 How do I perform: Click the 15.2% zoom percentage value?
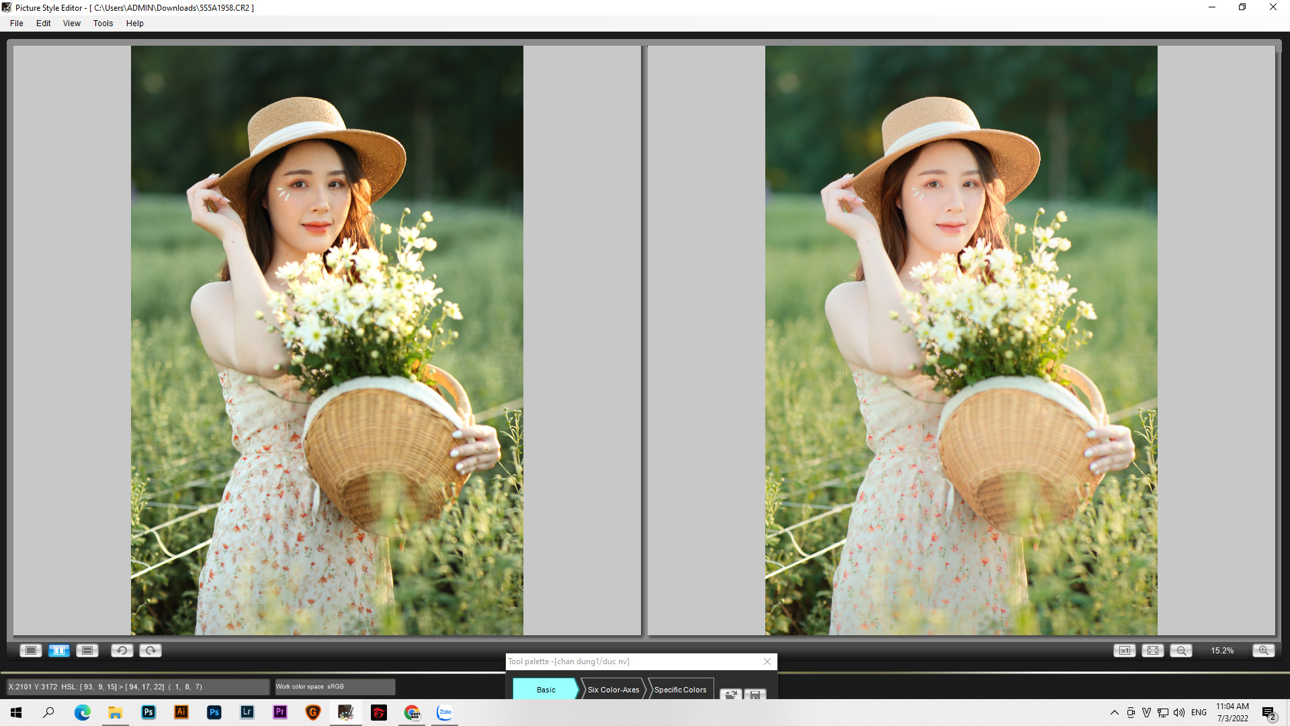coord(1222,650)
